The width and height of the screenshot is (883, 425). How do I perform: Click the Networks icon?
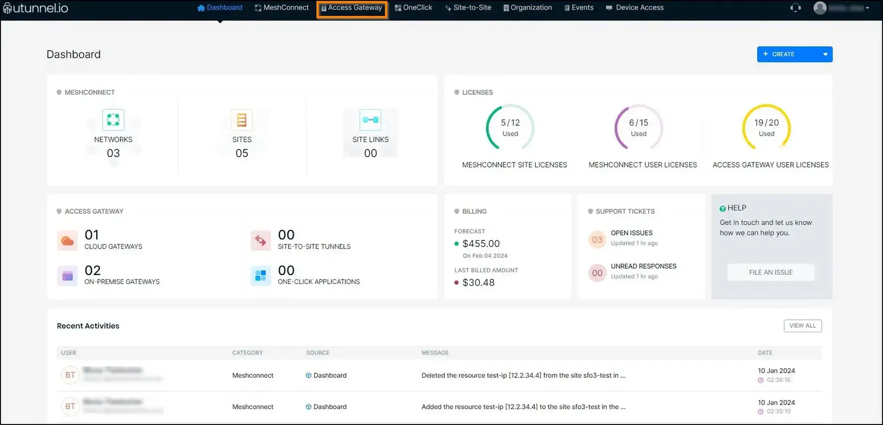[113, 120]
